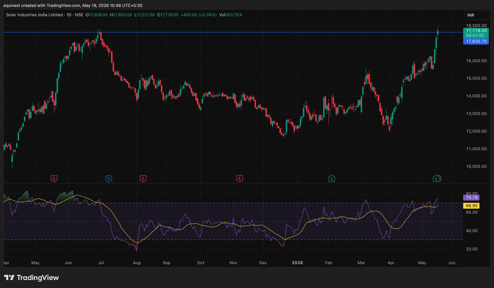Click the TradingView logo at bottom left
Screen dimensions: 494x288
(31, 278)
